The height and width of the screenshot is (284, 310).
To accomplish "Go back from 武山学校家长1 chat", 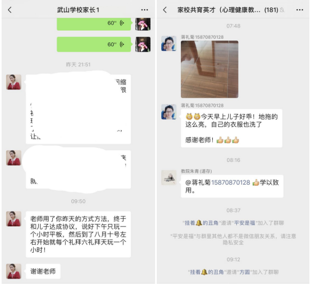I will pyautogui.click(x=10, y=10).
